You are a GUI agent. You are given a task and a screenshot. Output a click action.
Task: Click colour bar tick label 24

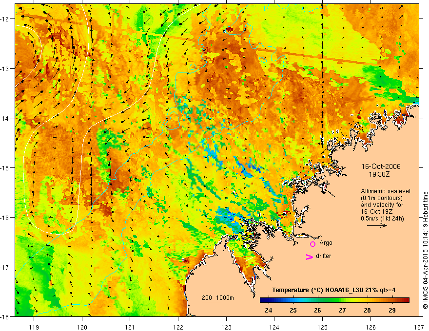tap(269, 310)
